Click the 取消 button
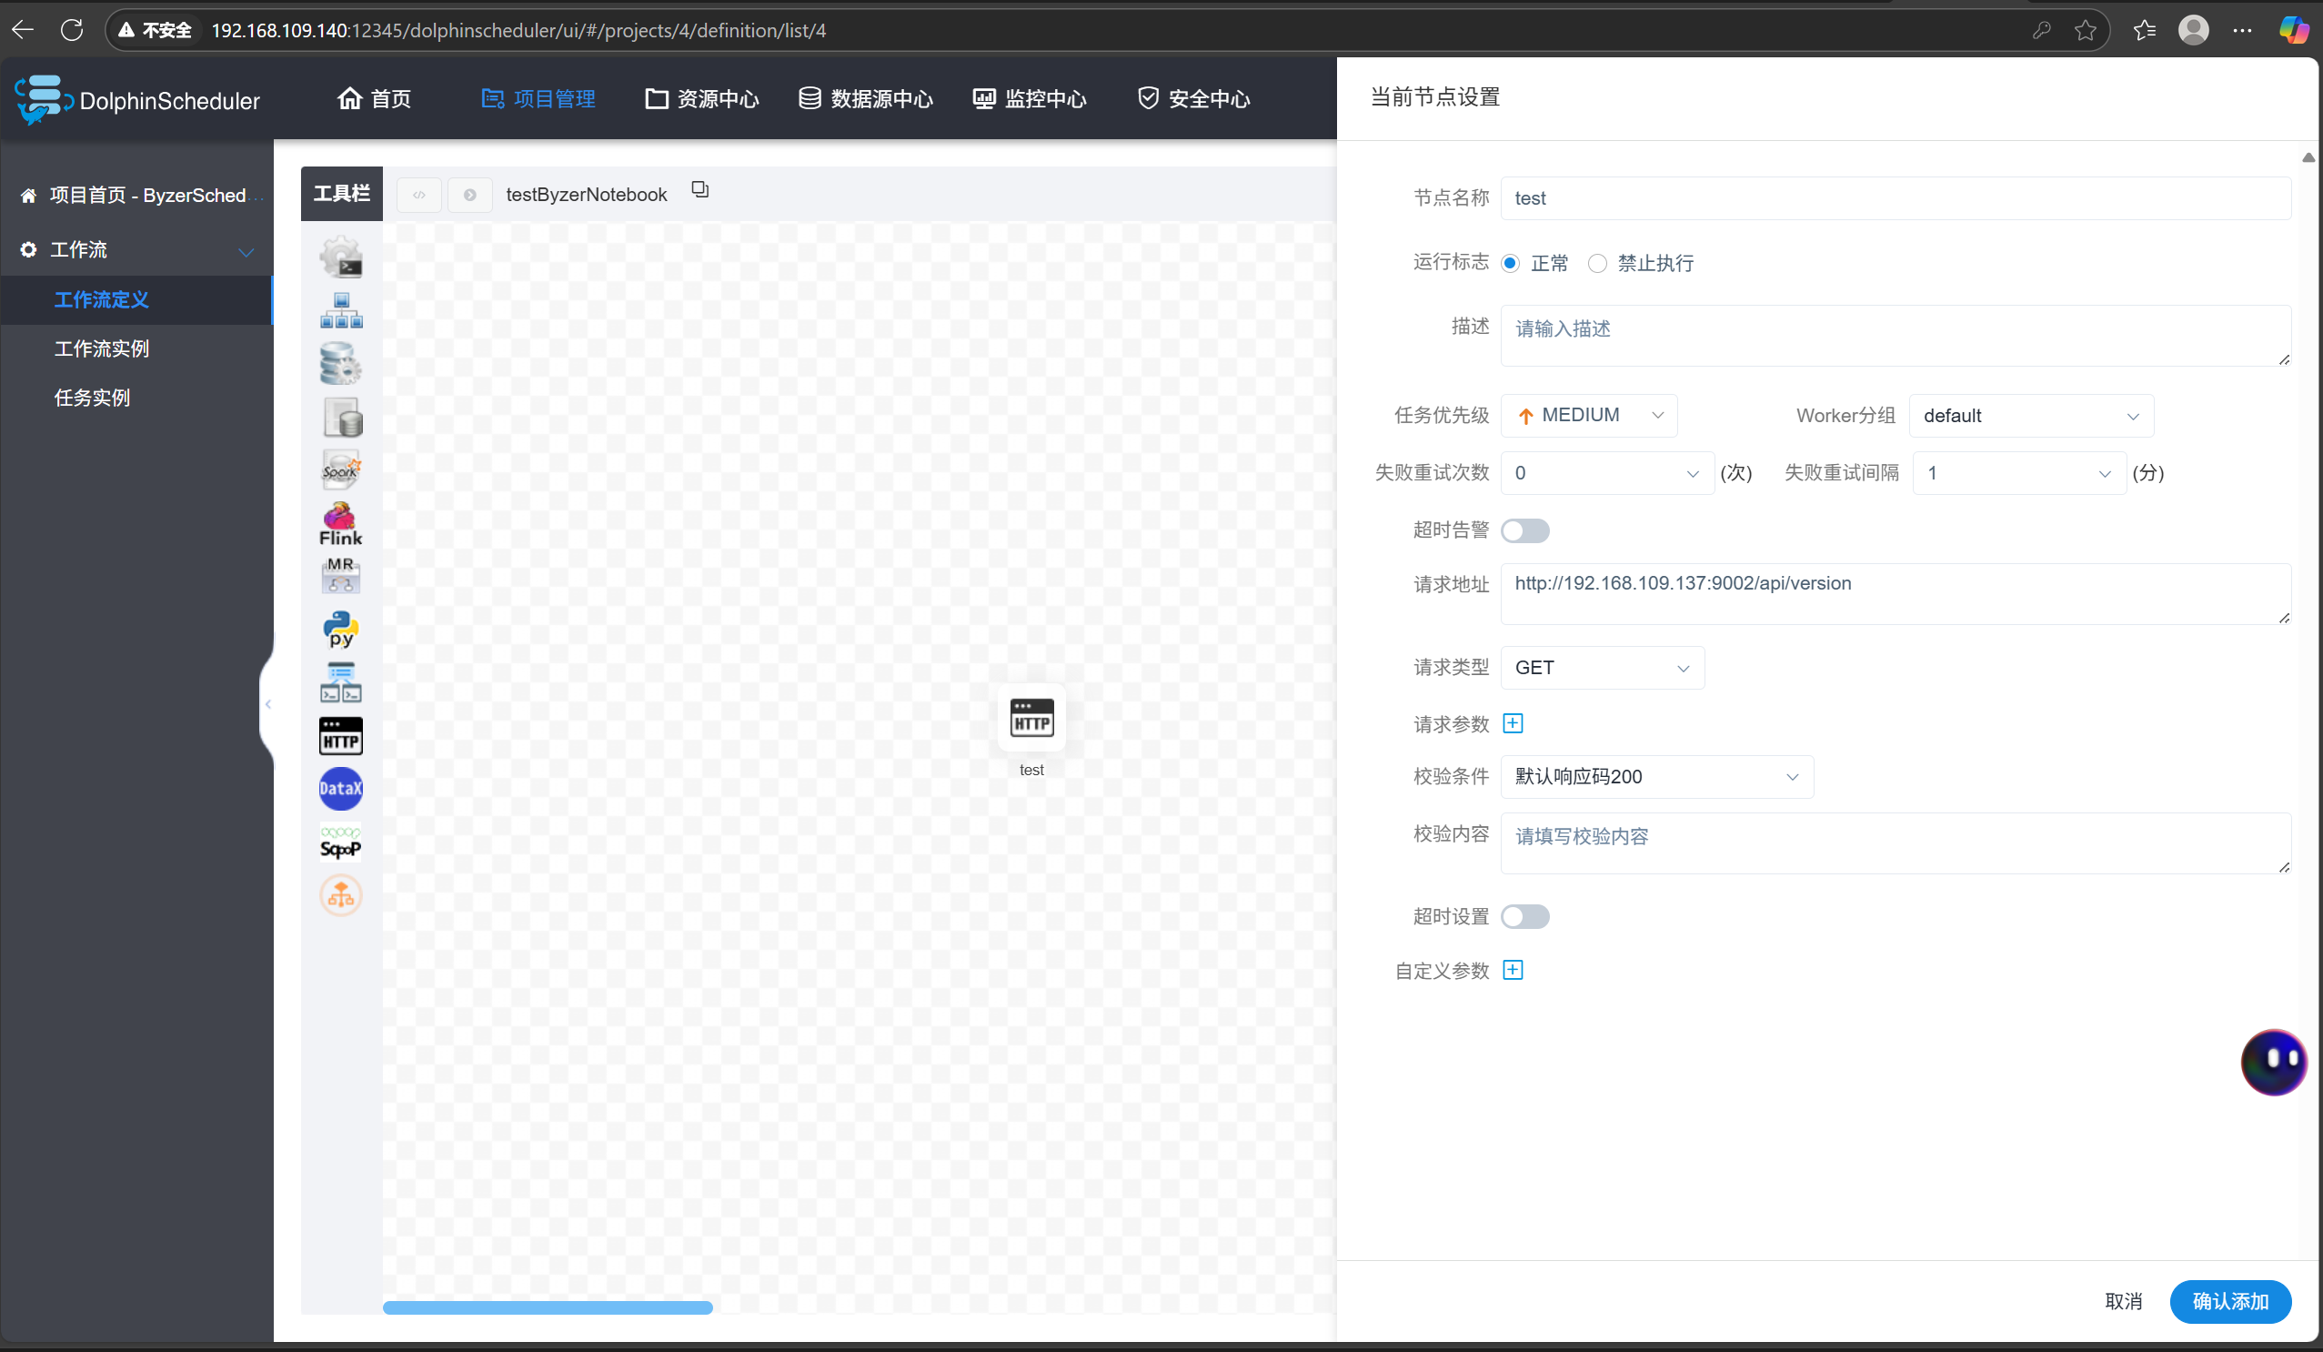This screenshot has height=1352, width=2323. pos(2123,1301)
